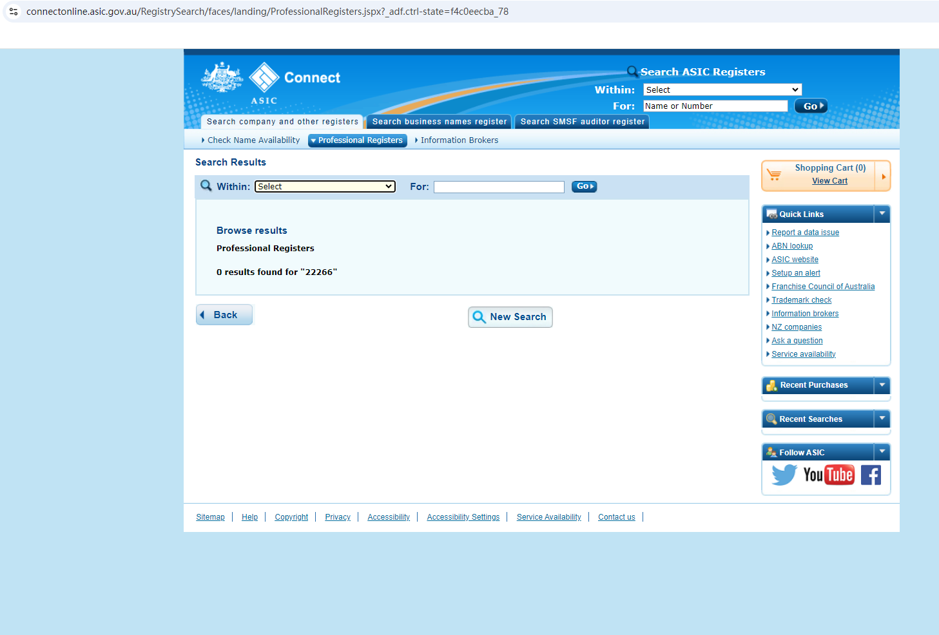The image size is (939, 635).
Task: Open the Contact us footer link
Action: (617, 517)
